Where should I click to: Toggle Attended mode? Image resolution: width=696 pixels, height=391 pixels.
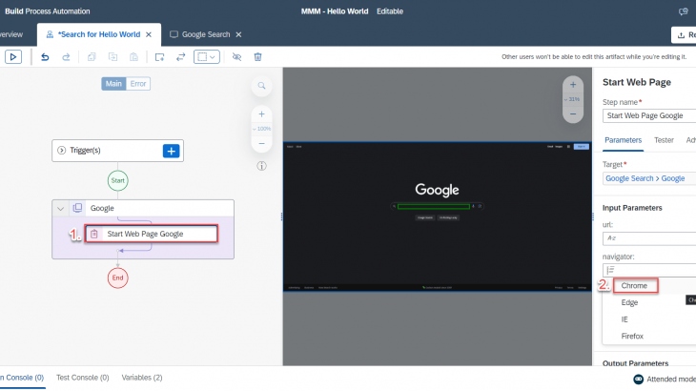click(665, 379)
